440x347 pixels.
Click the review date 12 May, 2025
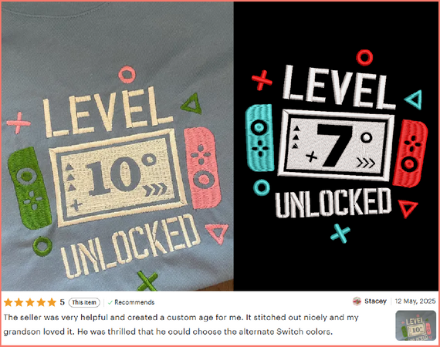[x=415, y=302]
